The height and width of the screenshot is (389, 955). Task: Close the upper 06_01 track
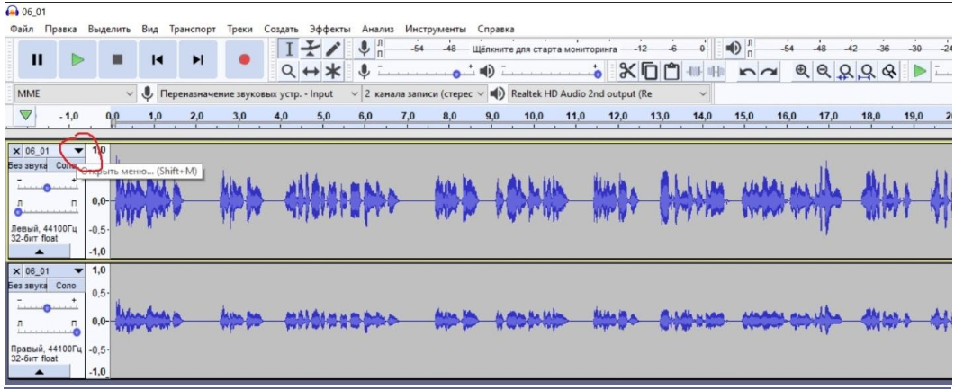click(16, 151)
